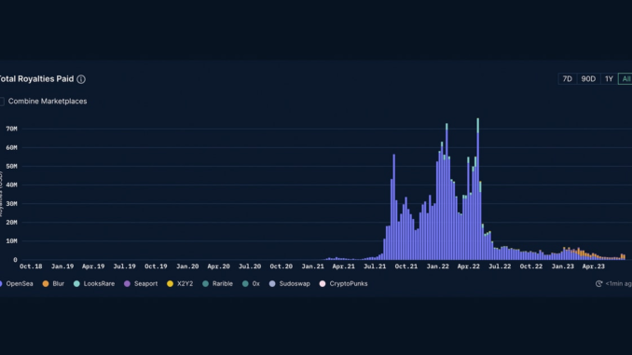Click the refresh clock icon at bottom right

[599, 283]
